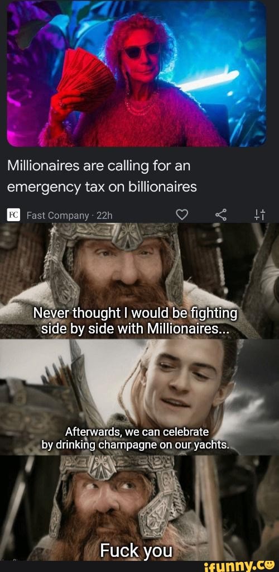Click the ifunny.co watermark
The height and width of the screenshot is (572, 279).
coord(239,566)
